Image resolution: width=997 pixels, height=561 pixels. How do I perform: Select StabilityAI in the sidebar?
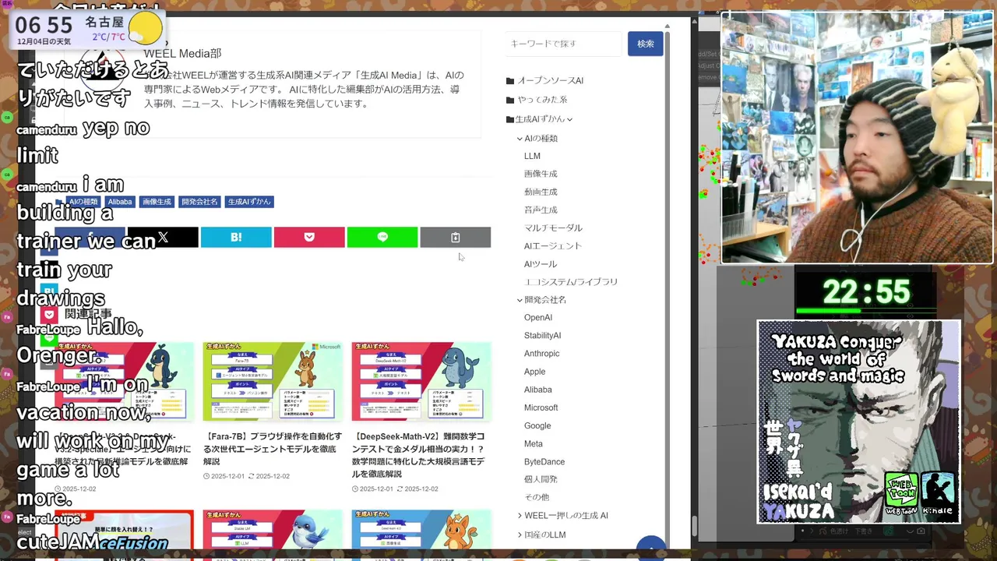click(x=542, y=336)
